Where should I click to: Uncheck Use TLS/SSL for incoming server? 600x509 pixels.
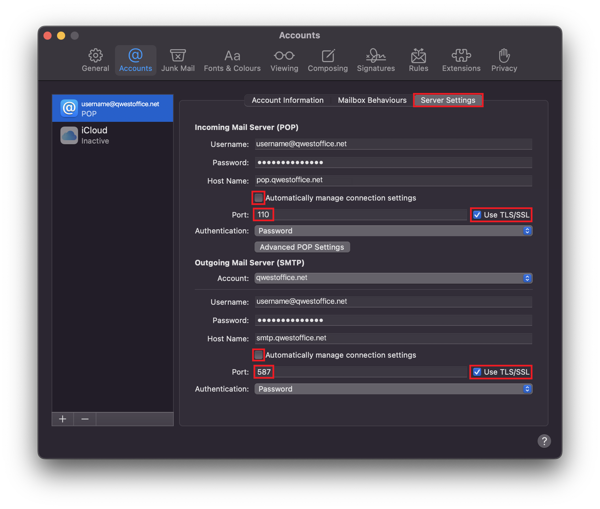point(477,215)
